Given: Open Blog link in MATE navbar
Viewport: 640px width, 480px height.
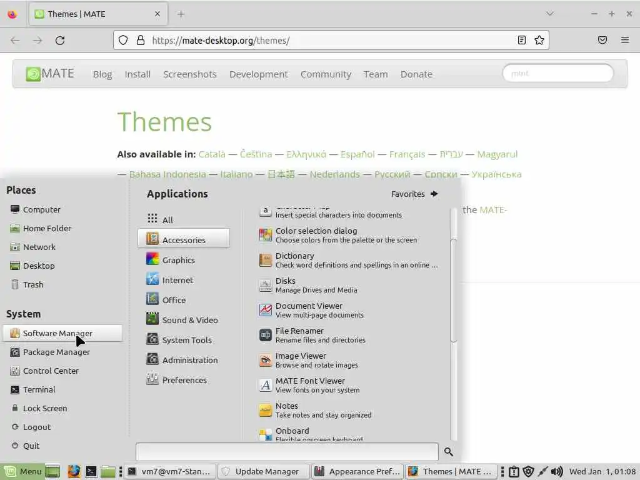Looking at the screenshot, I should [102, 74].
